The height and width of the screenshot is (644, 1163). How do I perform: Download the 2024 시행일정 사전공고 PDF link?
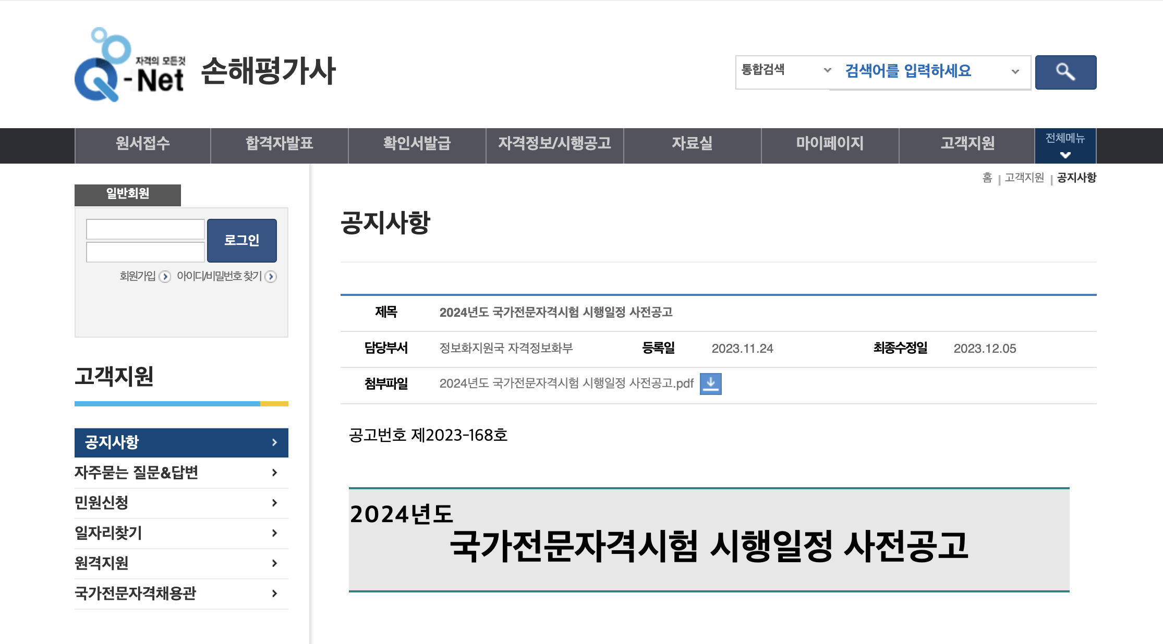566,384
